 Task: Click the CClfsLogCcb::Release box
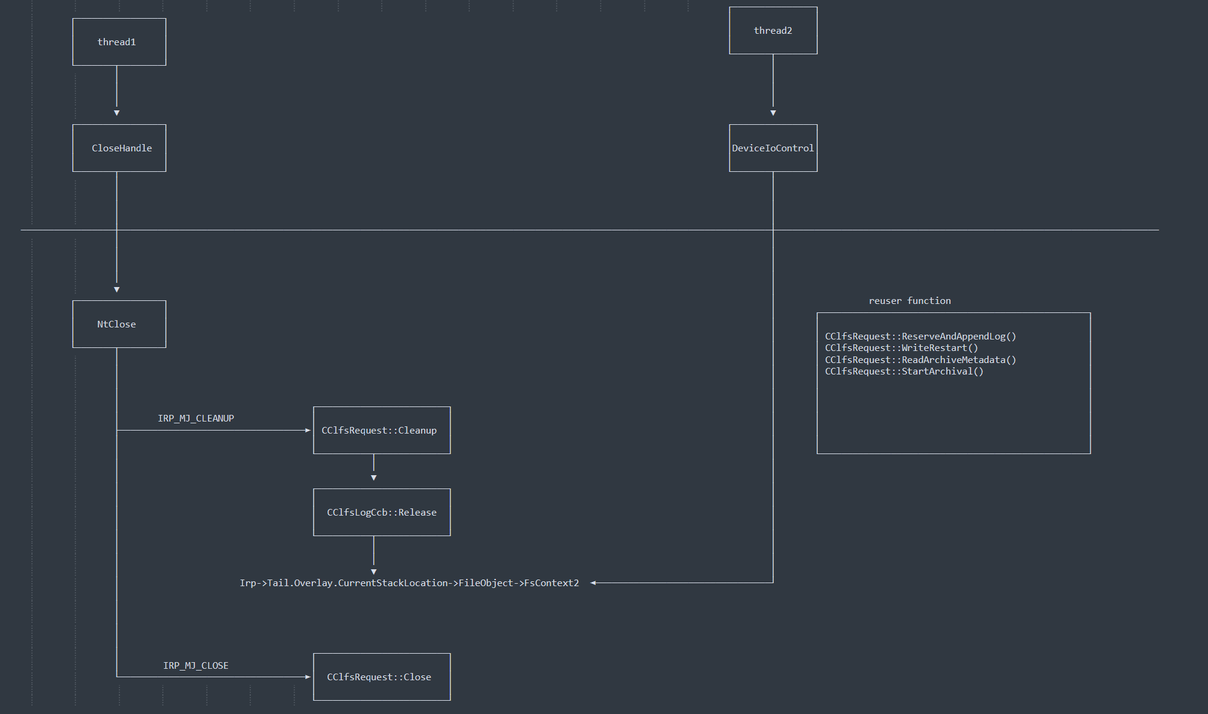(x=381, y=512)
